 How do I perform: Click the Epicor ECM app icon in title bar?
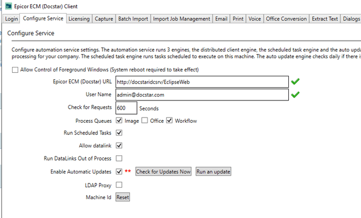(8, 6)
